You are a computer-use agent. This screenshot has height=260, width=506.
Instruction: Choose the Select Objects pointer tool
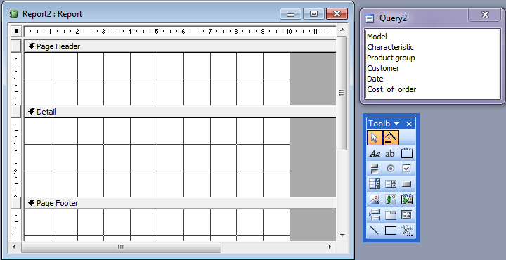[x=375, y=138]
